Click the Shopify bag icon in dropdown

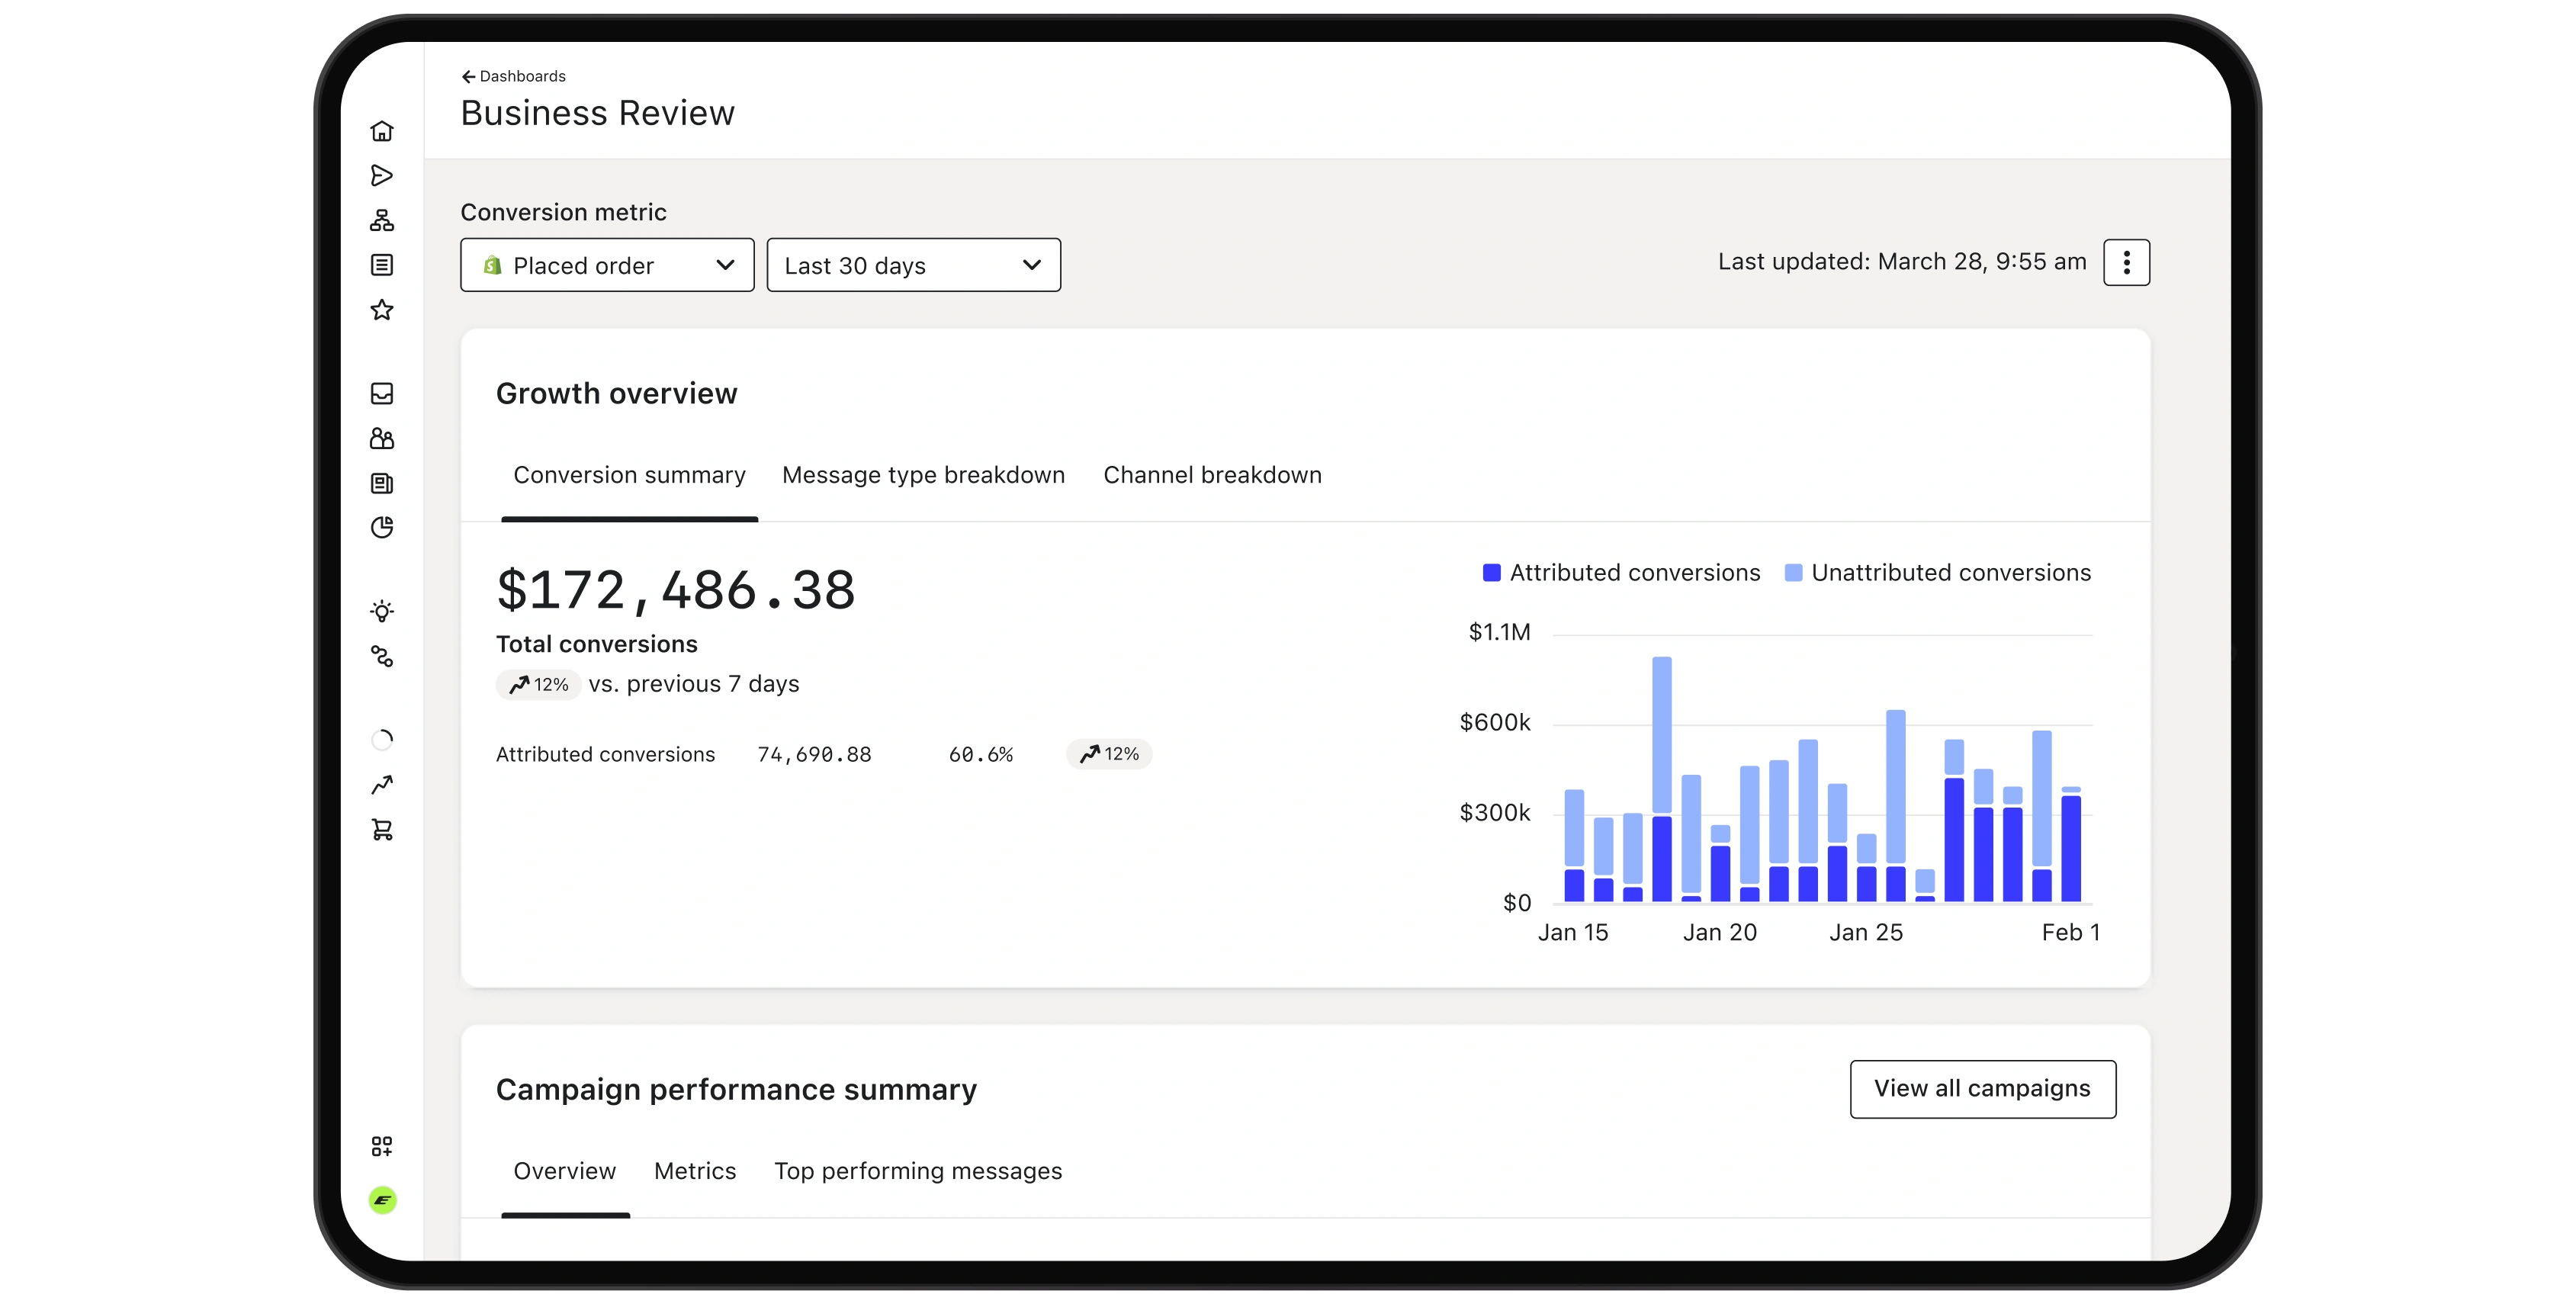(492, 265)
